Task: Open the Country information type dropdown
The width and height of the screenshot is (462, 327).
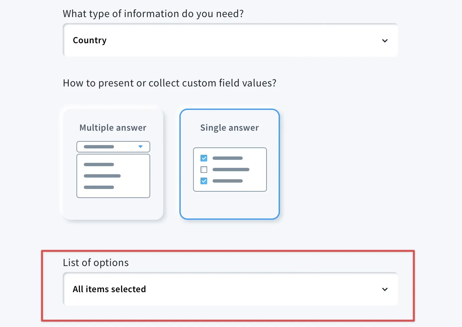Action: coord(230,40)
